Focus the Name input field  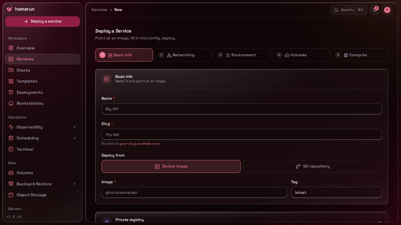point(242,109)
